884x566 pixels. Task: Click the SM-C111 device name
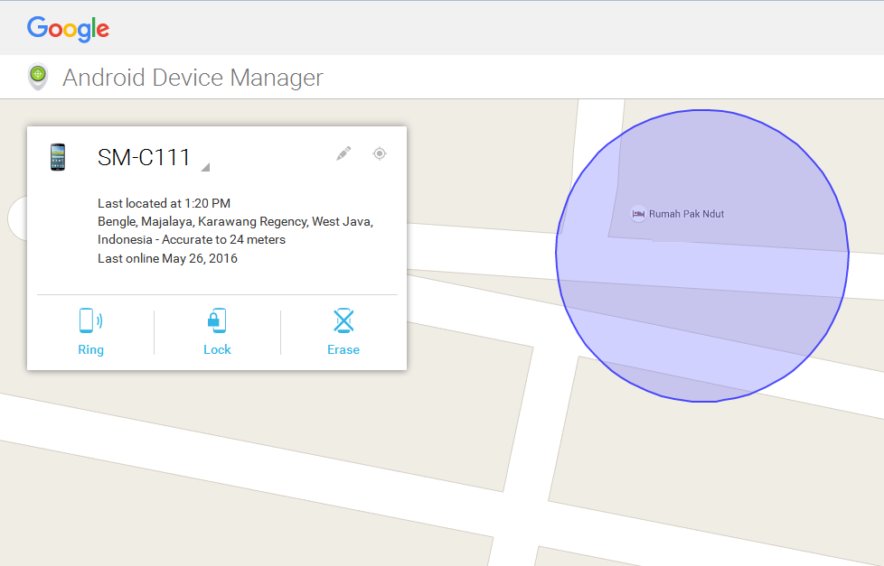144,157
